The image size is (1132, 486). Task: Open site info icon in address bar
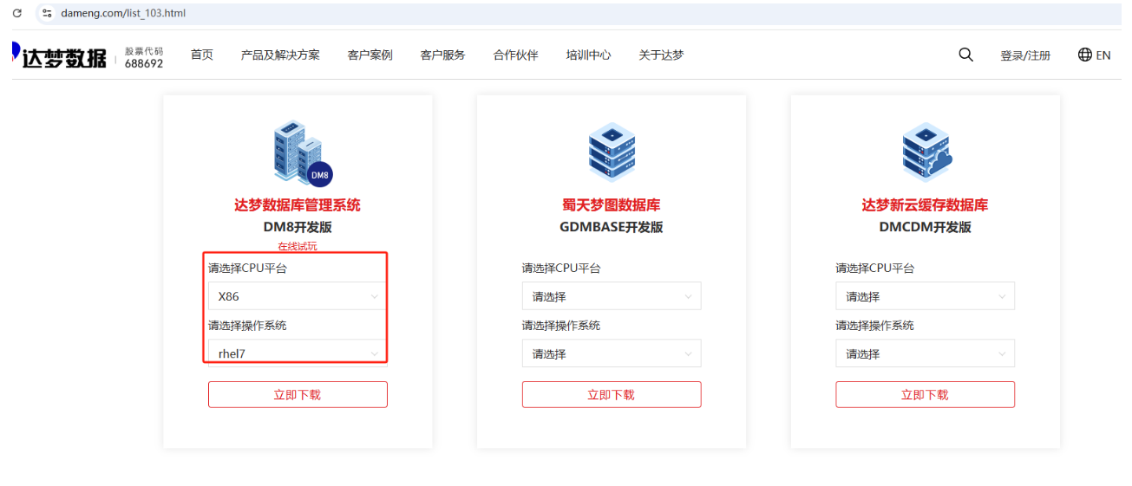47,13
